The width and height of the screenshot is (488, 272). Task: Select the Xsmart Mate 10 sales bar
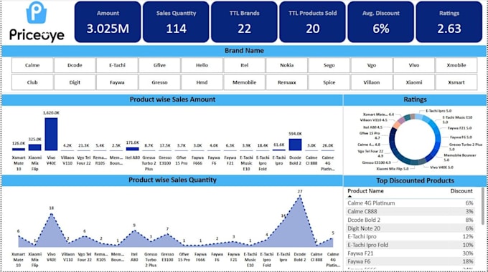click(19, 150)
